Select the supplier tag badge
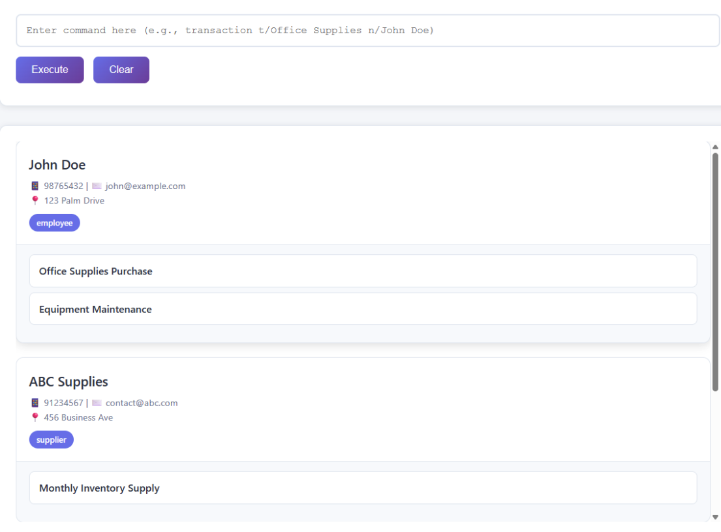The image size is (721, 532). 52,440
